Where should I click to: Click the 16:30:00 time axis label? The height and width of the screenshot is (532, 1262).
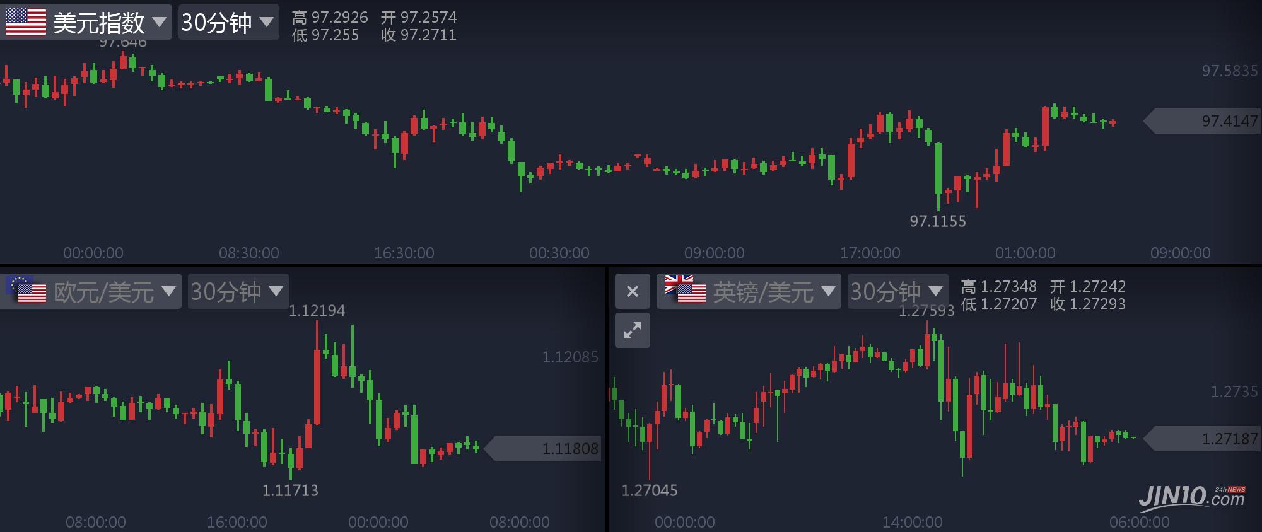click(x=404, y=253)
